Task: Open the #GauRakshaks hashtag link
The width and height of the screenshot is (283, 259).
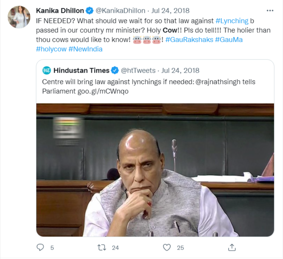Action: pos(189,40)
